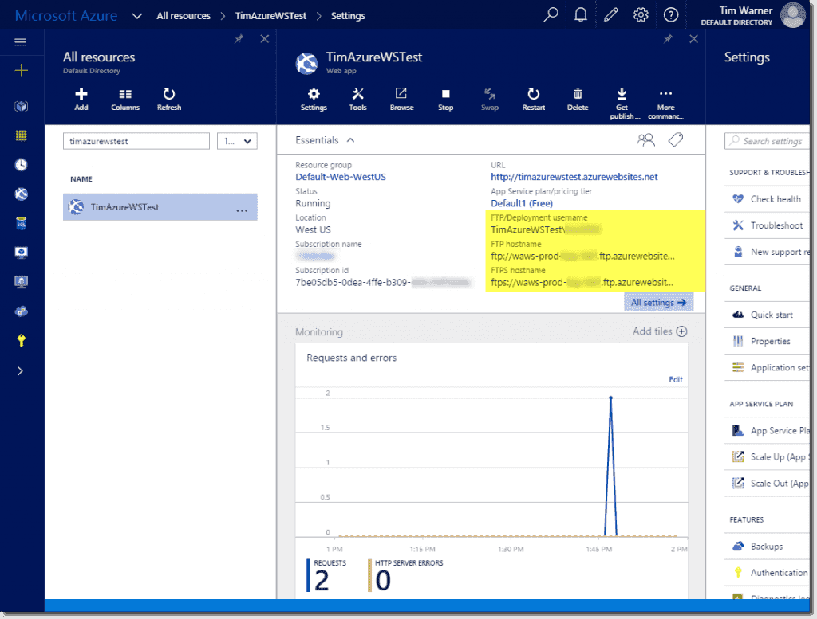Open web app Settings gear command

coord(314,99)
